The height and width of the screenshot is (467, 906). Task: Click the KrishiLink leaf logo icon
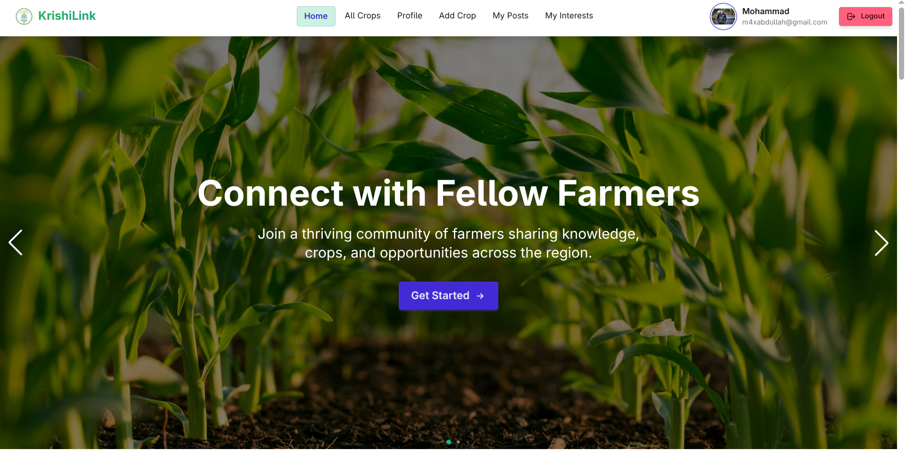tap(24, 16)
